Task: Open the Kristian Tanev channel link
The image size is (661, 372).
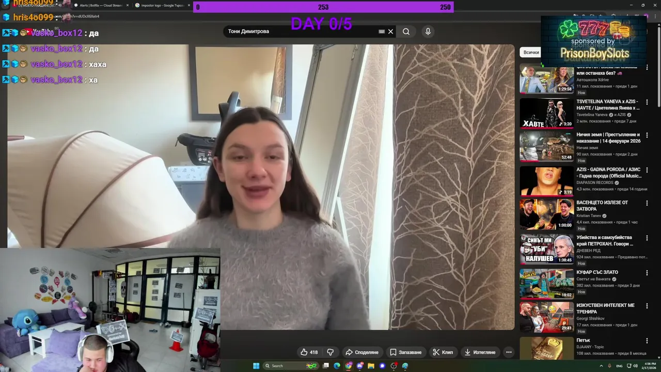Action: pyautogui.click(x=589, y=215)
